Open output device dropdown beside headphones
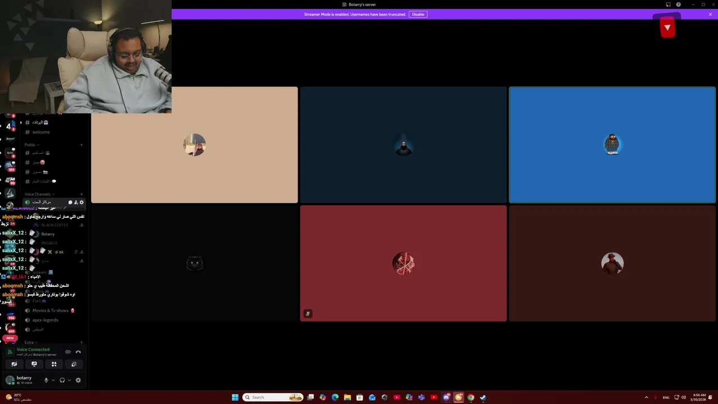The width and height of the screenshot is (718, 404). tap(69, 380)
